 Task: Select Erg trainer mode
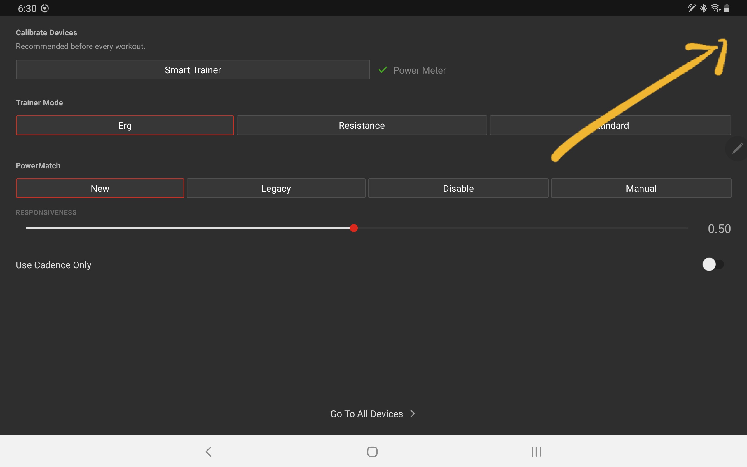[x=125, y=126]
